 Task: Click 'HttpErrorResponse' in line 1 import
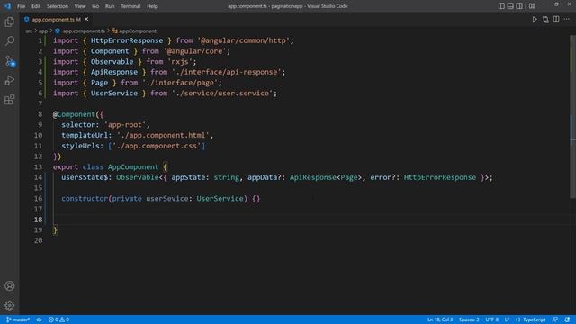tap(127, 40)
